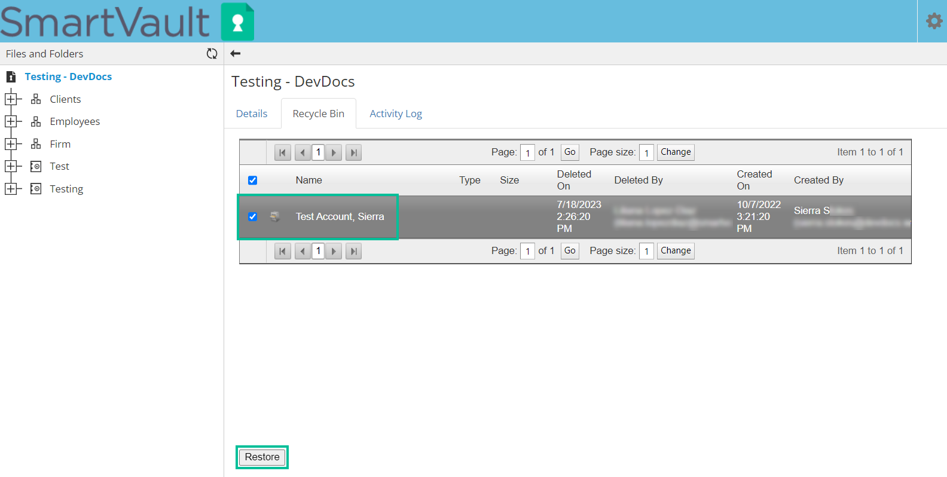Expand the Testing tree node
Screen dimensions: 947x477
click(x=10, y=189)
